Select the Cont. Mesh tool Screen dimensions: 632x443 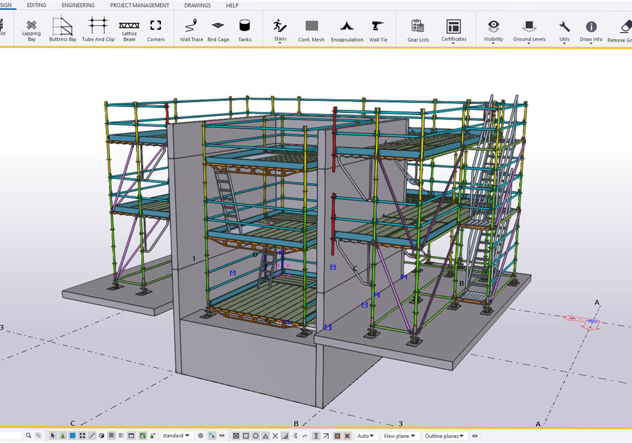[310, 29]
